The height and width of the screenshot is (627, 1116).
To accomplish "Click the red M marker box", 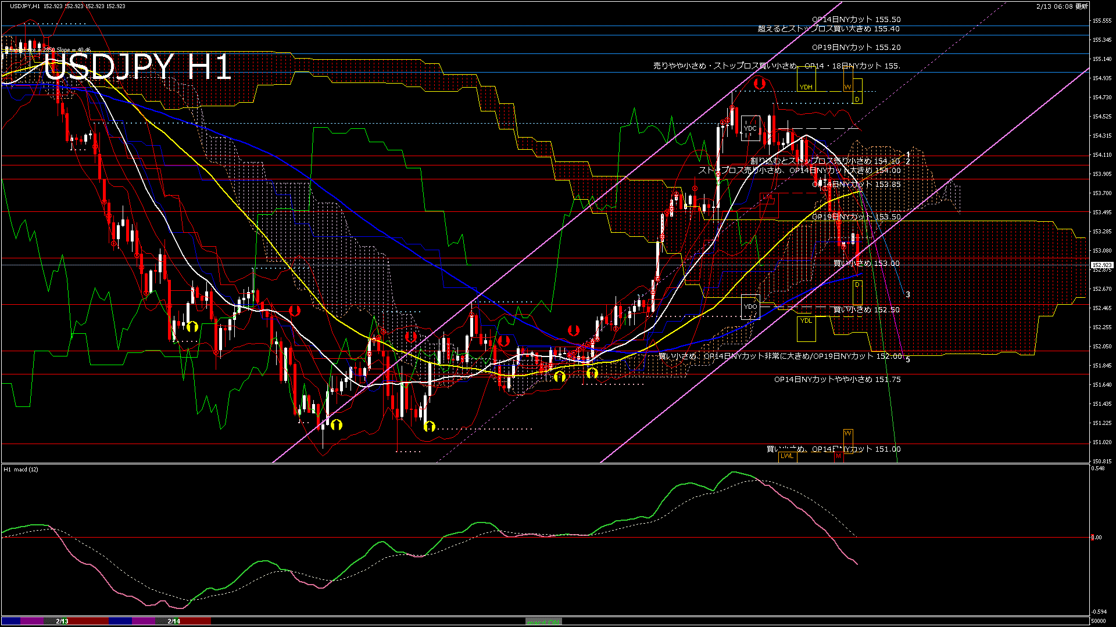I will pyautogui.click(x=838, y=457).
